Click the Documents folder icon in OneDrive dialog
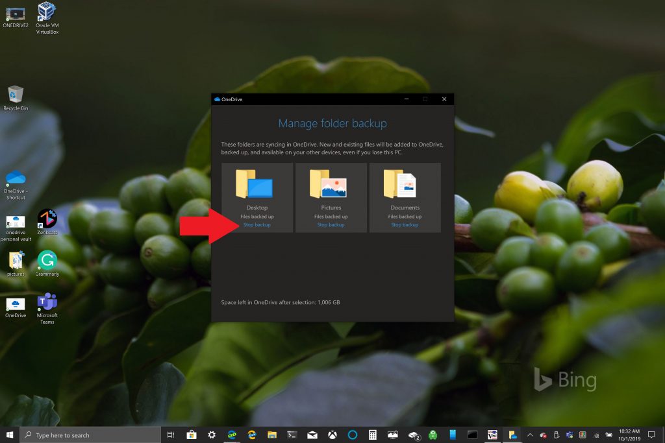The height and width of the screenshot is (443, 665). pos(400,184)
